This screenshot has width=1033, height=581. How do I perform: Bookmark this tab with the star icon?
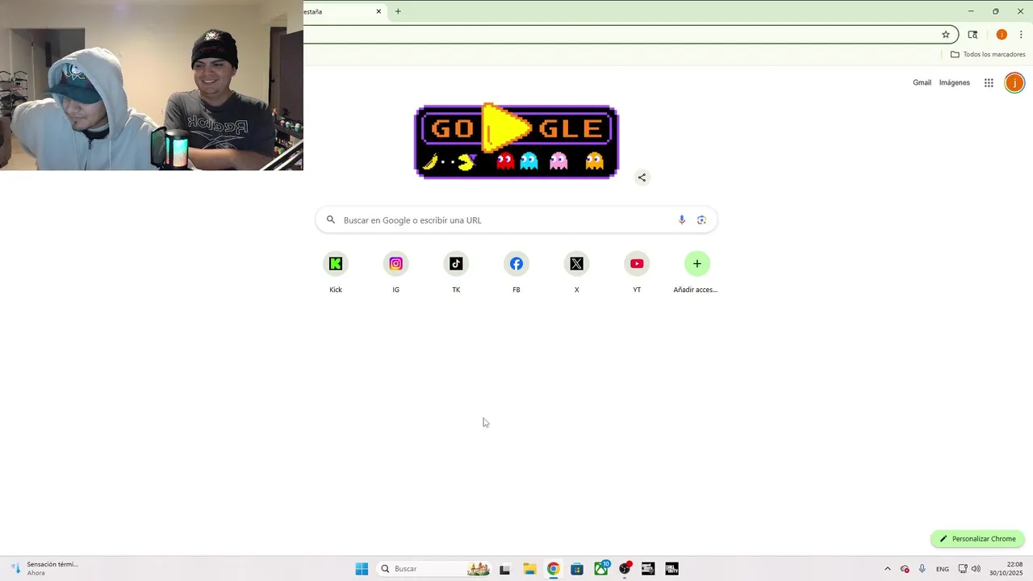click(x=946, y=35)
